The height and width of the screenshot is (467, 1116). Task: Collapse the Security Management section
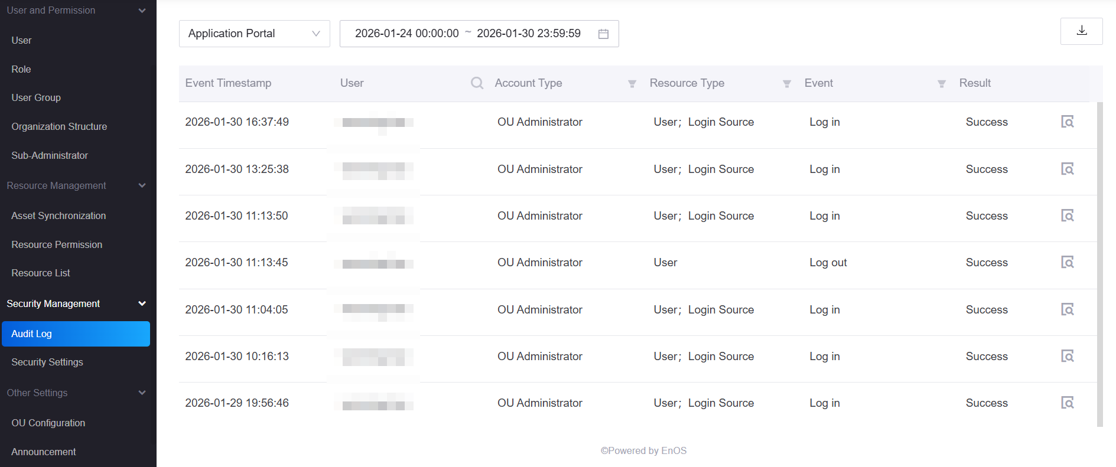tap(142, 303)
